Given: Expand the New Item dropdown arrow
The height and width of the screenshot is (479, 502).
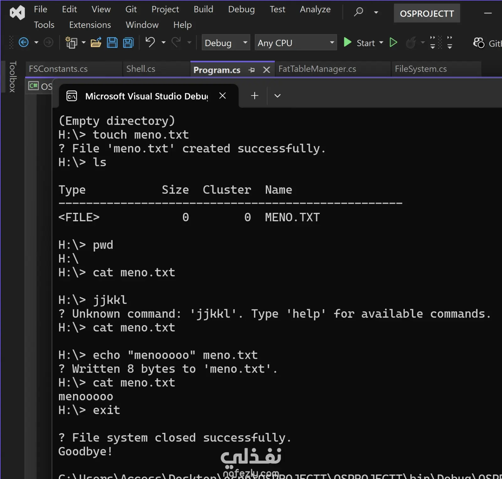Looking at the screenshot, I should coord(83,42).
